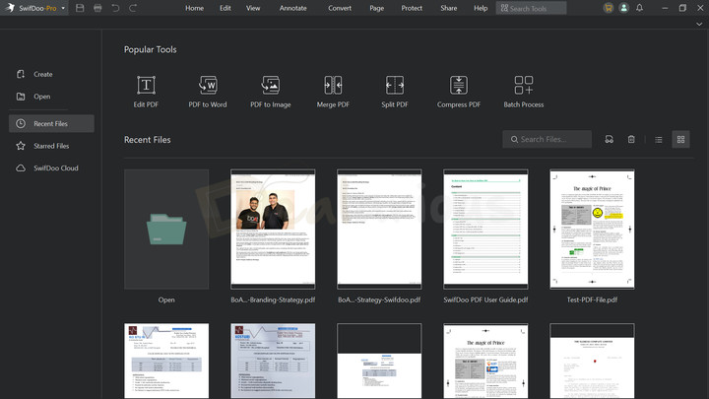
Task: Expand the ribbon with the chevron arrow
Action: [x=699, y=24]
